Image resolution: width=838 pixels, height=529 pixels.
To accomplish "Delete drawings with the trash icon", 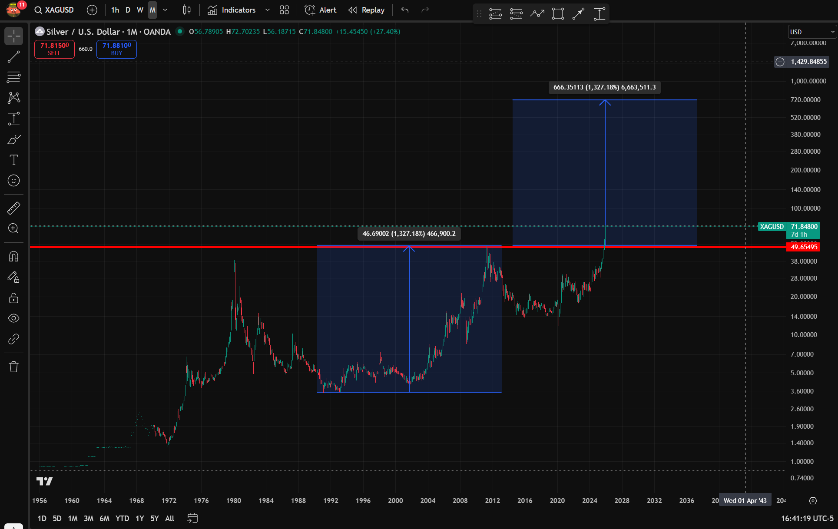I will coord(13,367).
